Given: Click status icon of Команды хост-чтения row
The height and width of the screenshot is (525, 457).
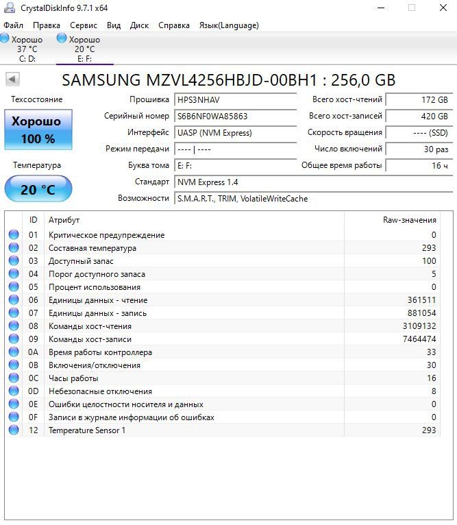Looking at the screenshot, I should [14, 326].
